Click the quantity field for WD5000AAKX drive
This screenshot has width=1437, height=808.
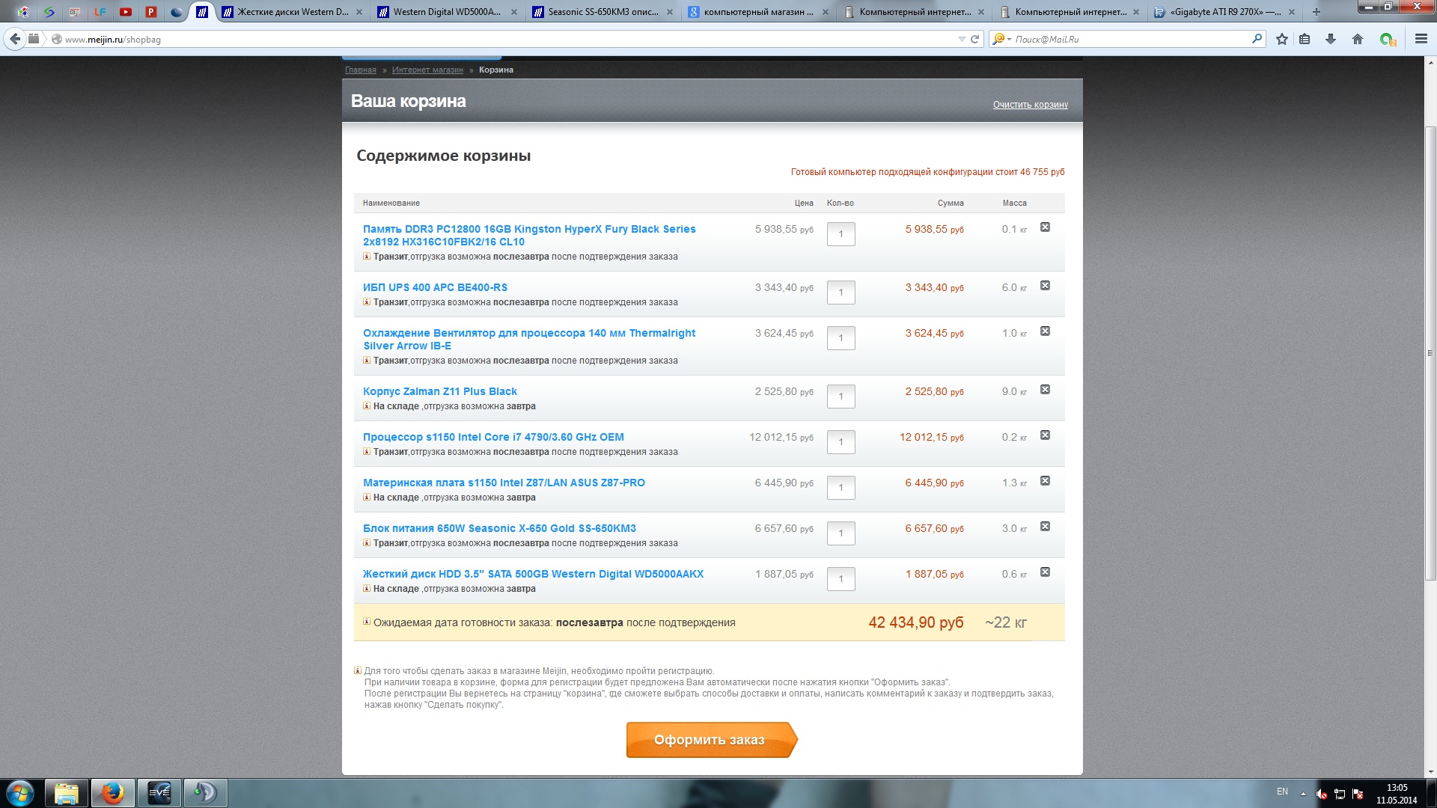pyautogui.click(x=840, y=579)
